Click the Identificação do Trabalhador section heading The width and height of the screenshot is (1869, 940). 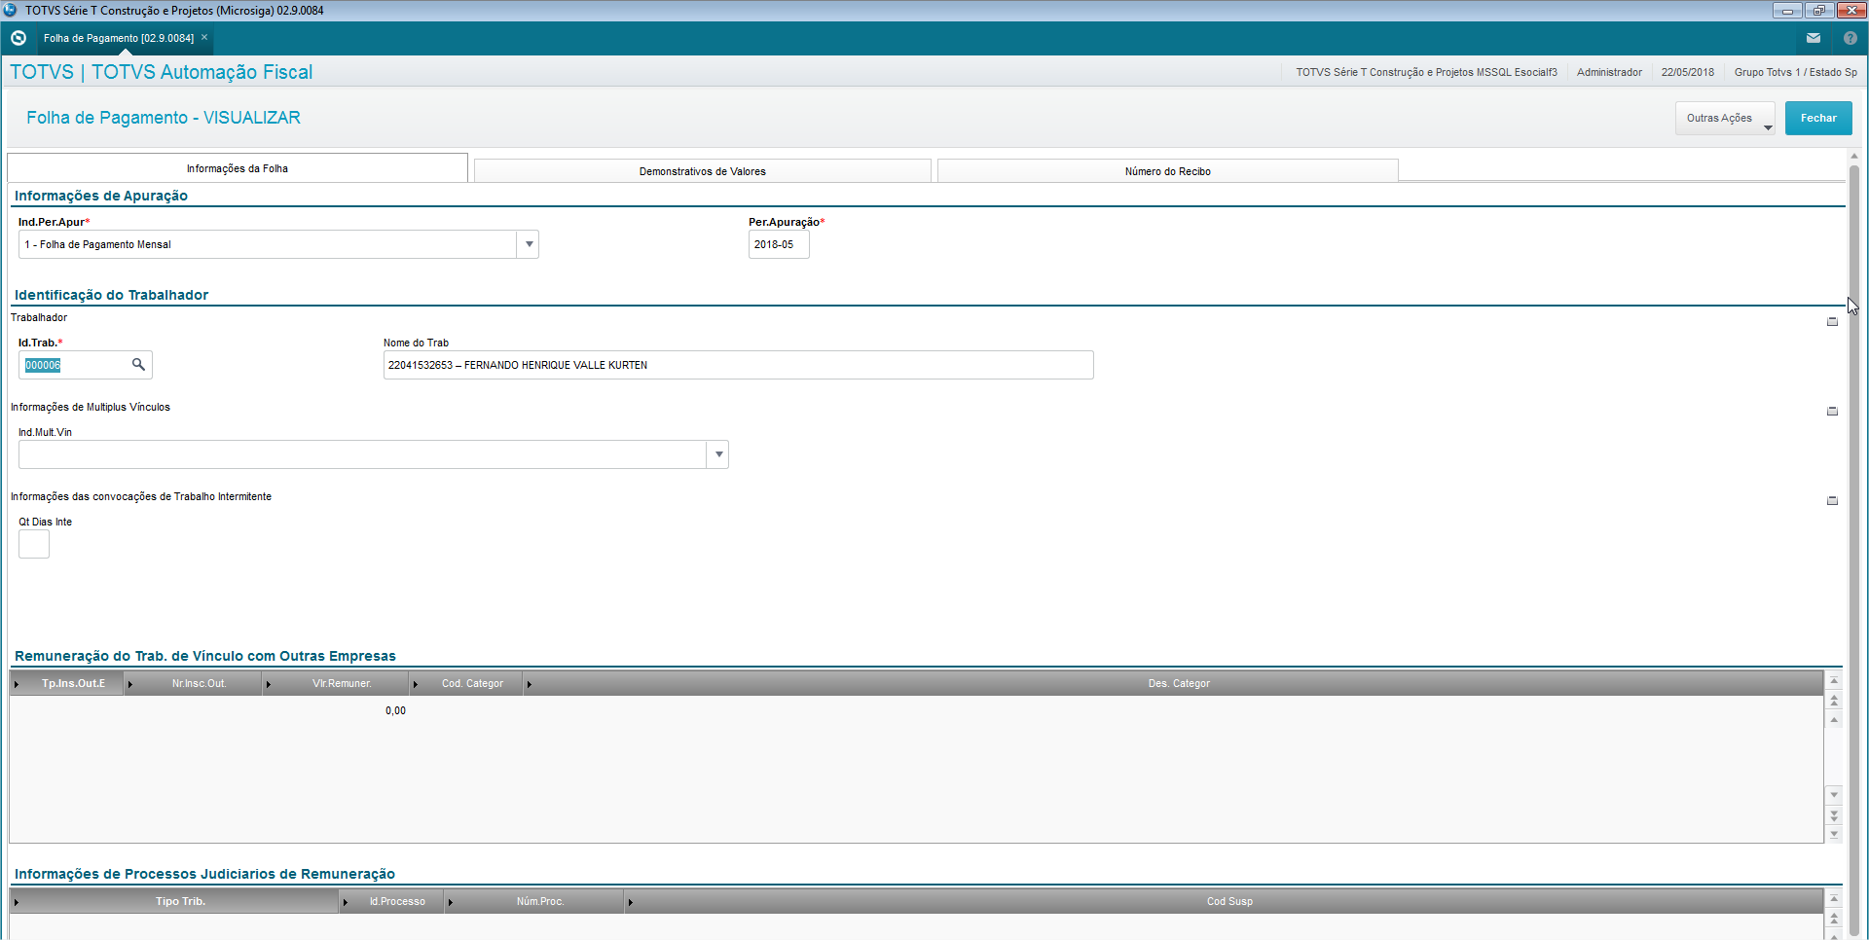tap(111, 295)
